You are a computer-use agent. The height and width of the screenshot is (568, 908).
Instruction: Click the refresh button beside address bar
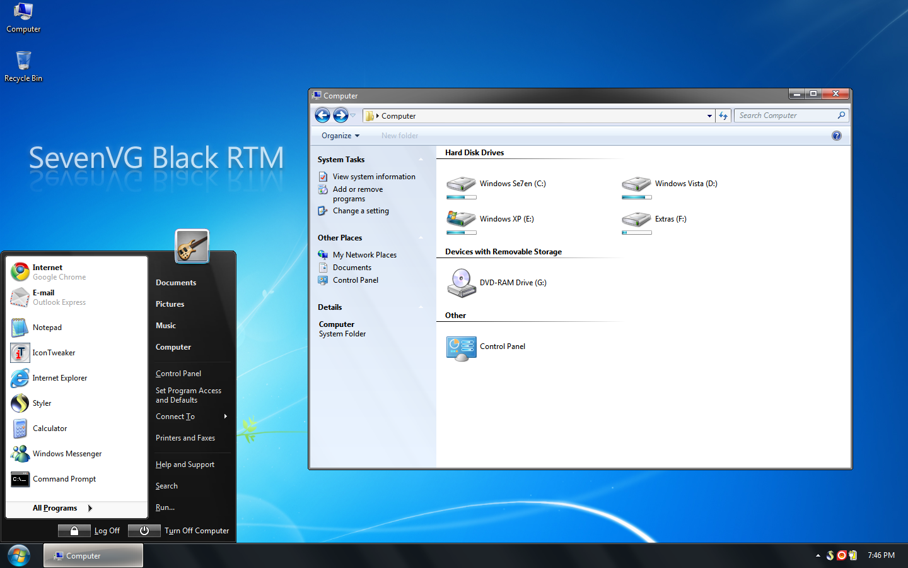(x=723, y=115)
